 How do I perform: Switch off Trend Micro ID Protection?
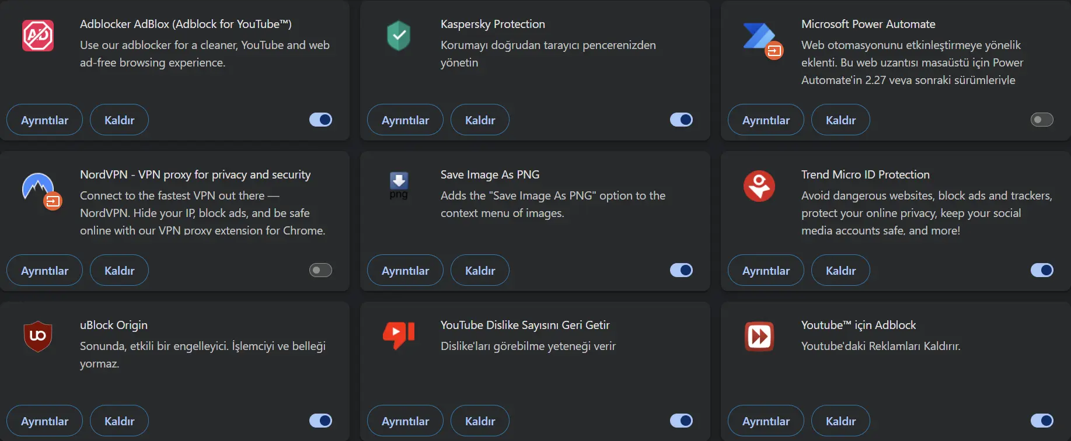(1042, 270)
